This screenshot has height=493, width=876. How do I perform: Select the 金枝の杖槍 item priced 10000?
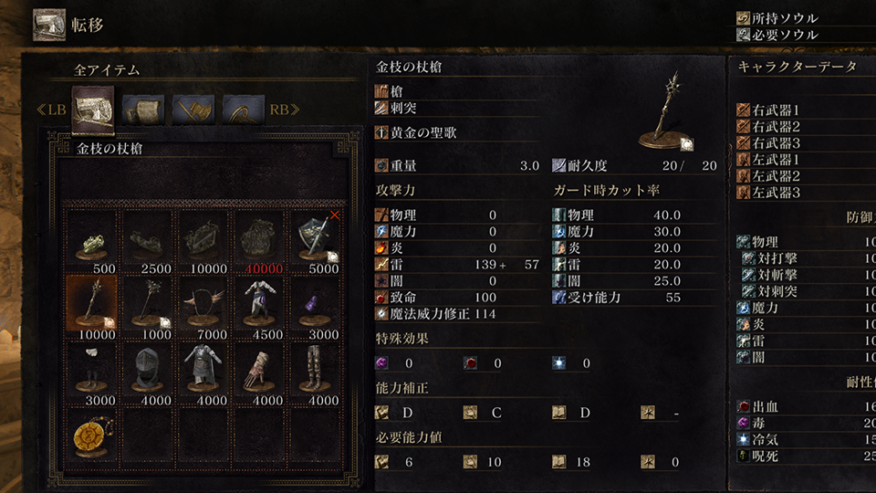tap(92, 307)
